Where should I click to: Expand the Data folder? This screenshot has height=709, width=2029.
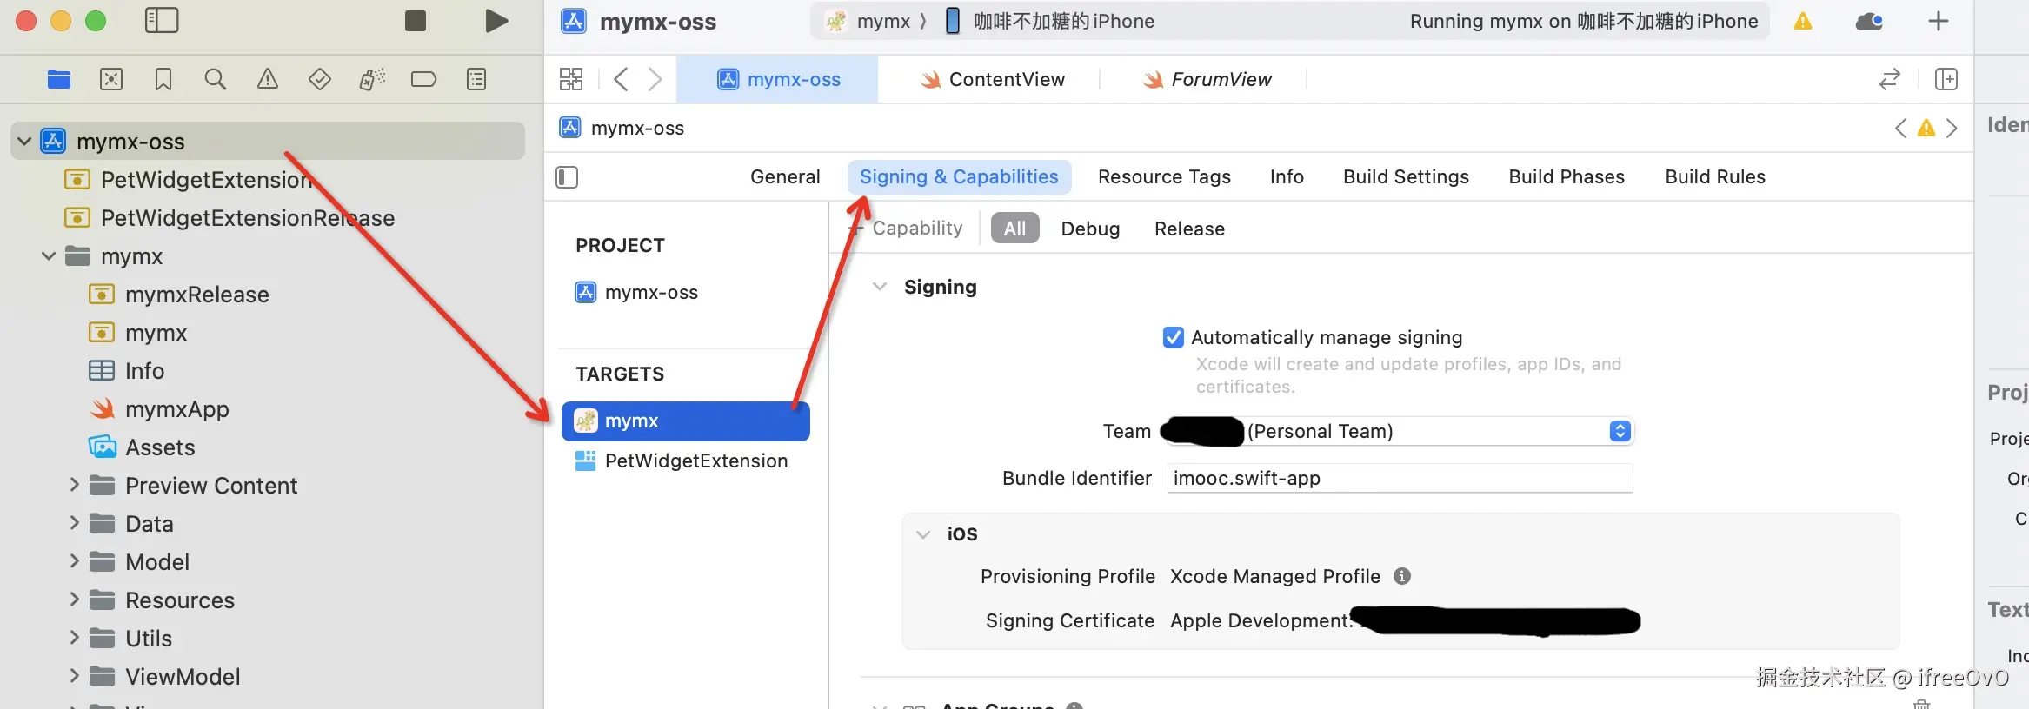coord(74,523)
